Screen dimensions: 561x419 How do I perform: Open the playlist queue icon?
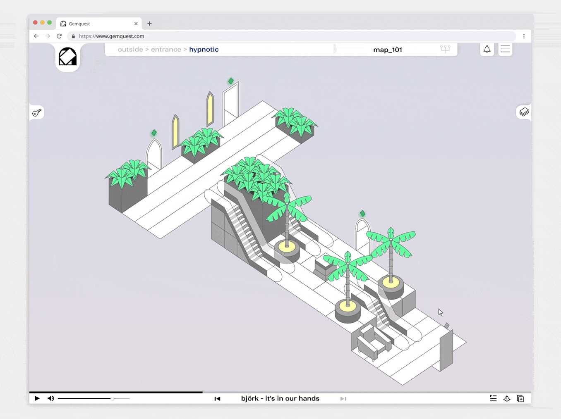[x=493, y=398]
